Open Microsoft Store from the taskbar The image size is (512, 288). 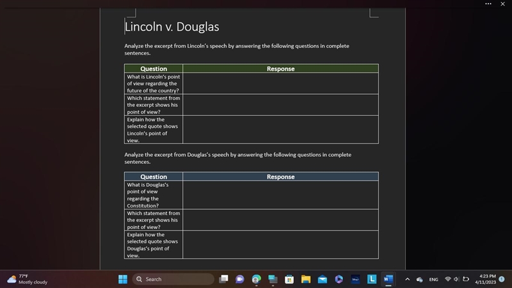289,279
